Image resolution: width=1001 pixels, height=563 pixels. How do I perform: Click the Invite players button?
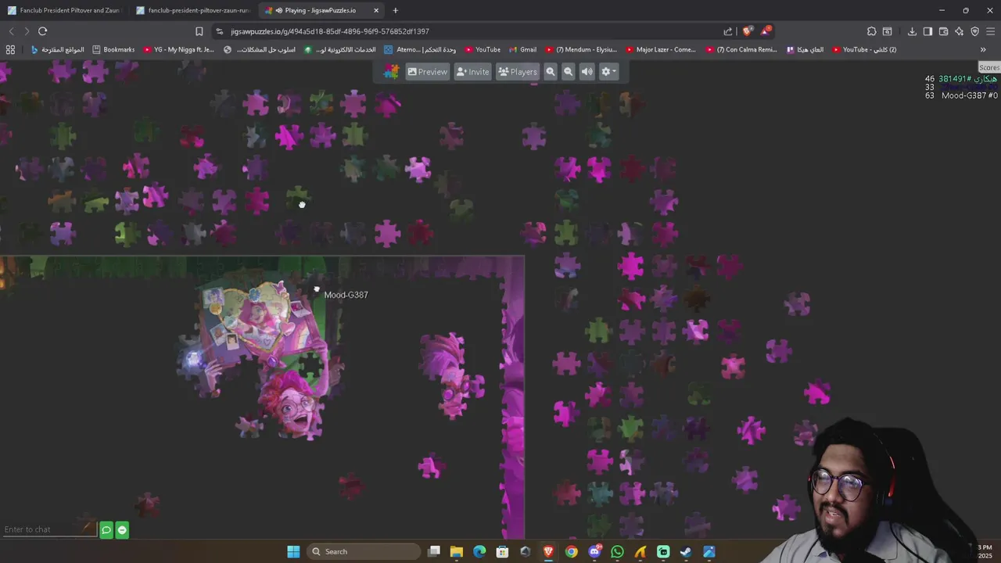coord(472,71)
